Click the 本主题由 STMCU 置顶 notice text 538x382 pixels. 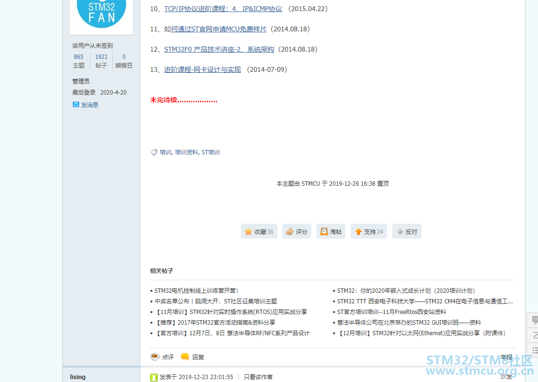pyautogui.click(x=333, y=184)
